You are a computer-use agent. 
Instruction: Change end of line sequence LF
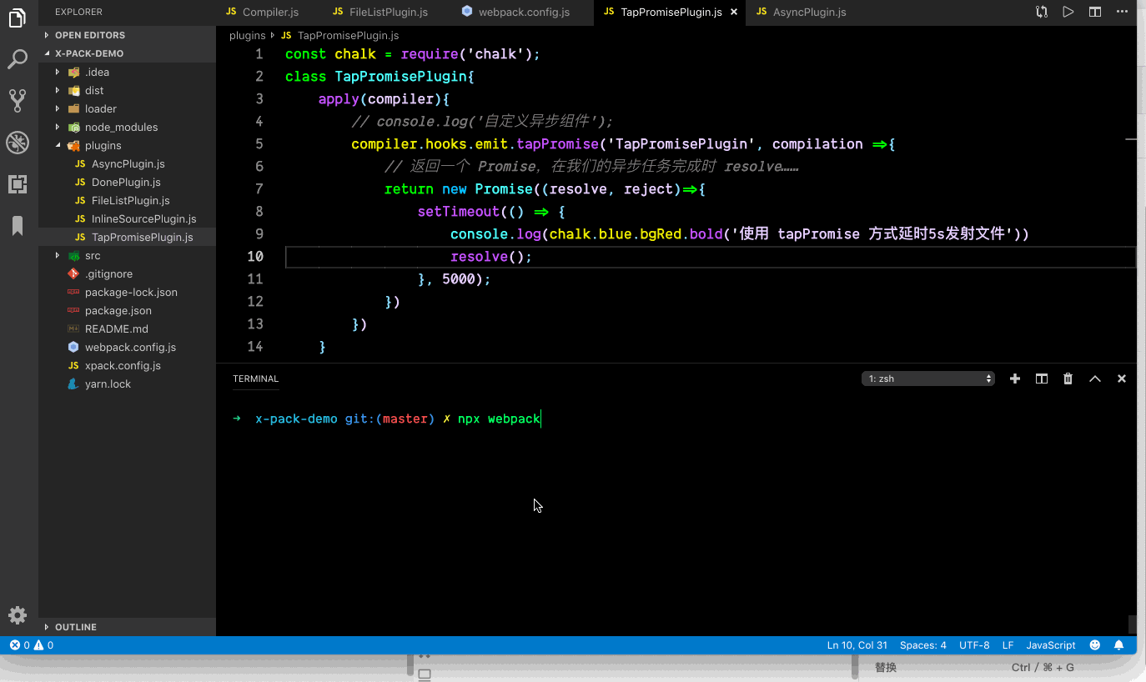[1008, 645]
